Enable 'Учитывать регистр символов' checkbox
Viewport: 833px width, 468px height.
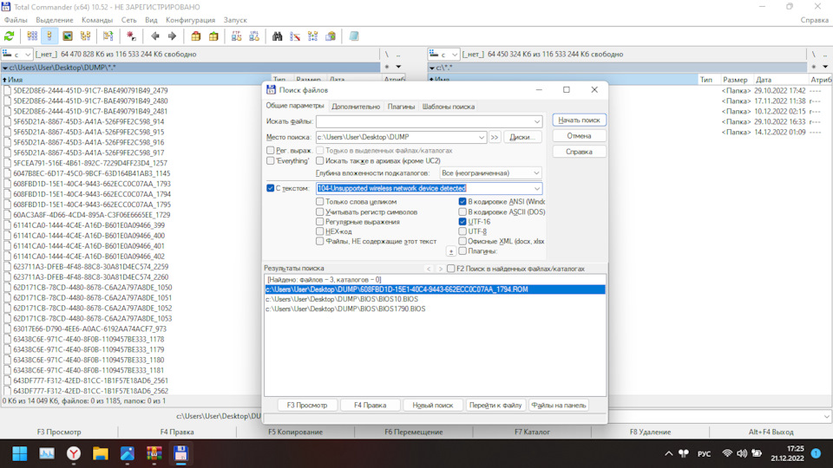pyautogui.click(x=320, y=211)
